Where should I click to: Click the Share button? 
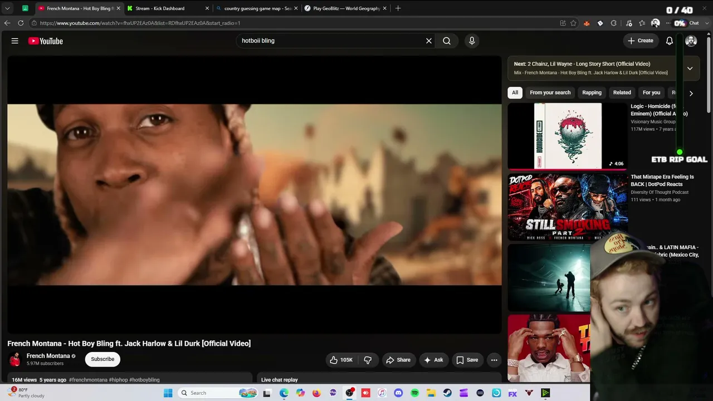[398, 360]
